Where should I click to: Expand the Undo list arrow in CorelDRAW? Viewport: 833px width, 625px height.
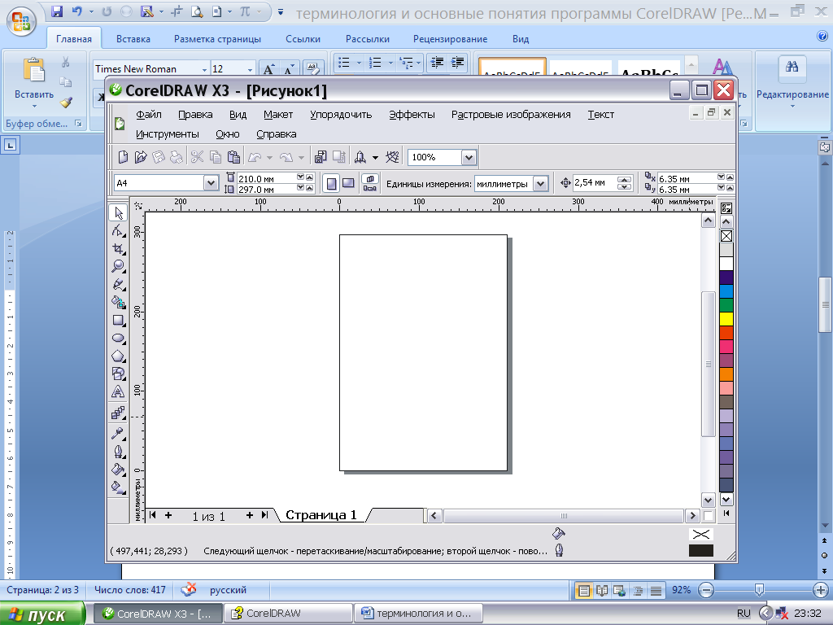269,158
